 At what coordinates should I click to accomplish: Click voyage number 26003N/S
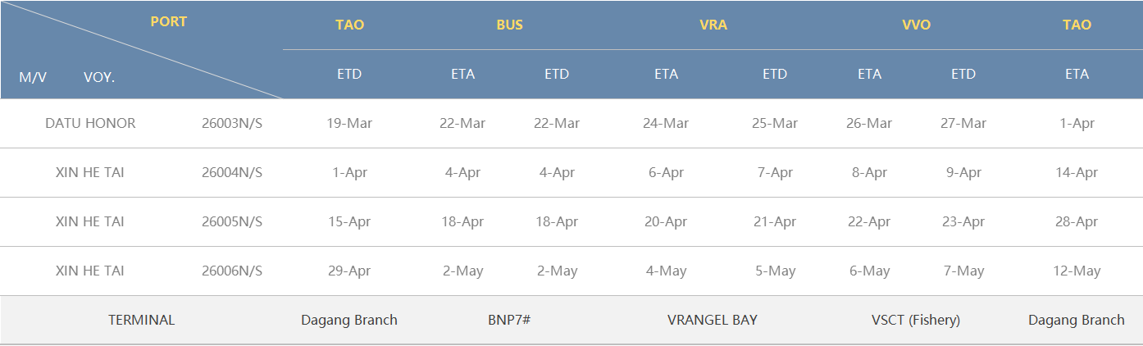click(232, 123)
